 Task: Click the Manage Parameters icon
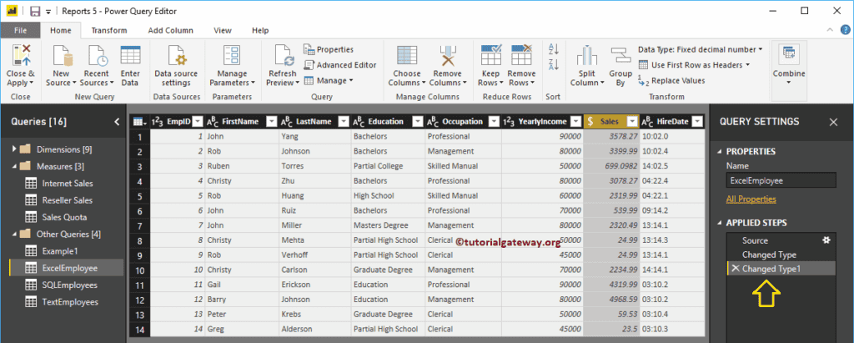click(232, 56)
